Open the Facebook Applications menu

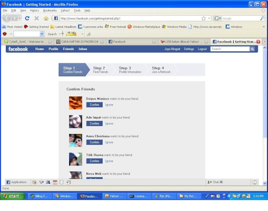17,182
